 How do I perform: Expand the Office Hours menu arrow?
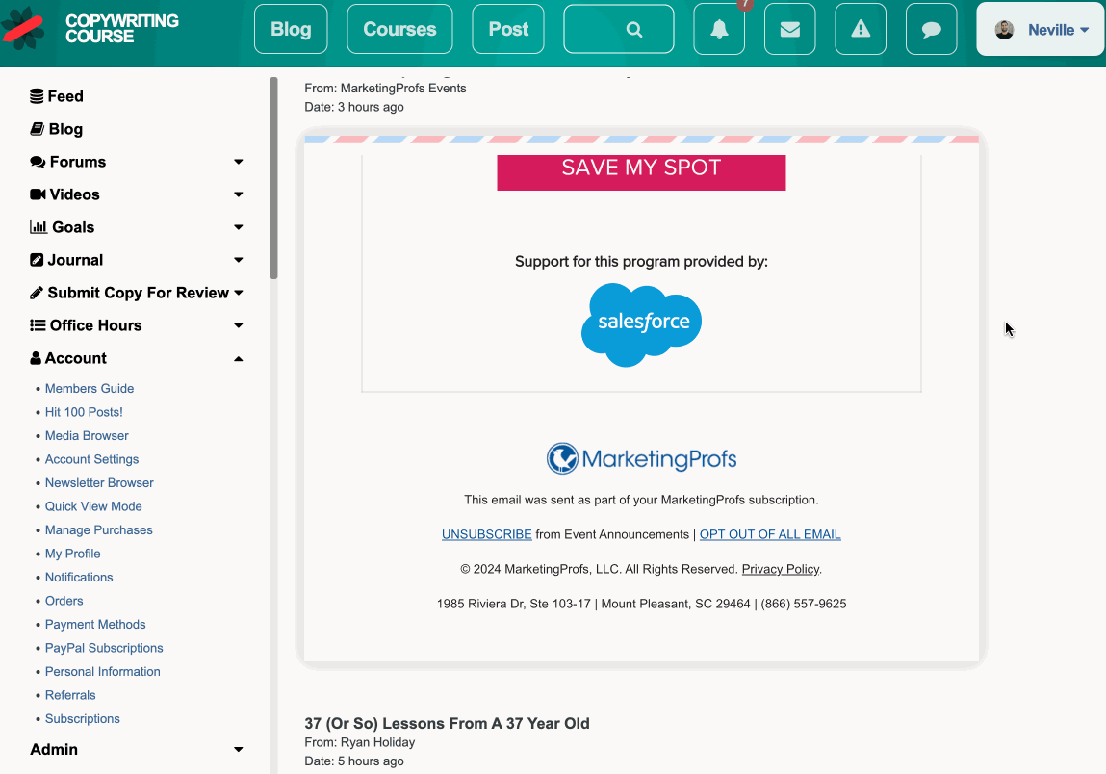(x=239, y=325)
